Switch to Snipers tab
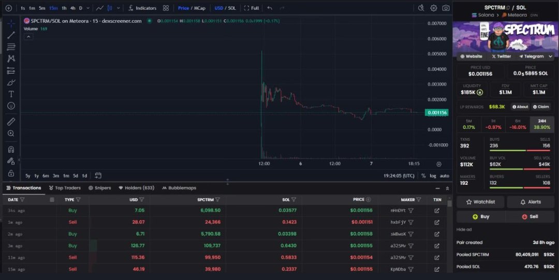Viewport: 559px width, 280px height. tap(100, 188)
